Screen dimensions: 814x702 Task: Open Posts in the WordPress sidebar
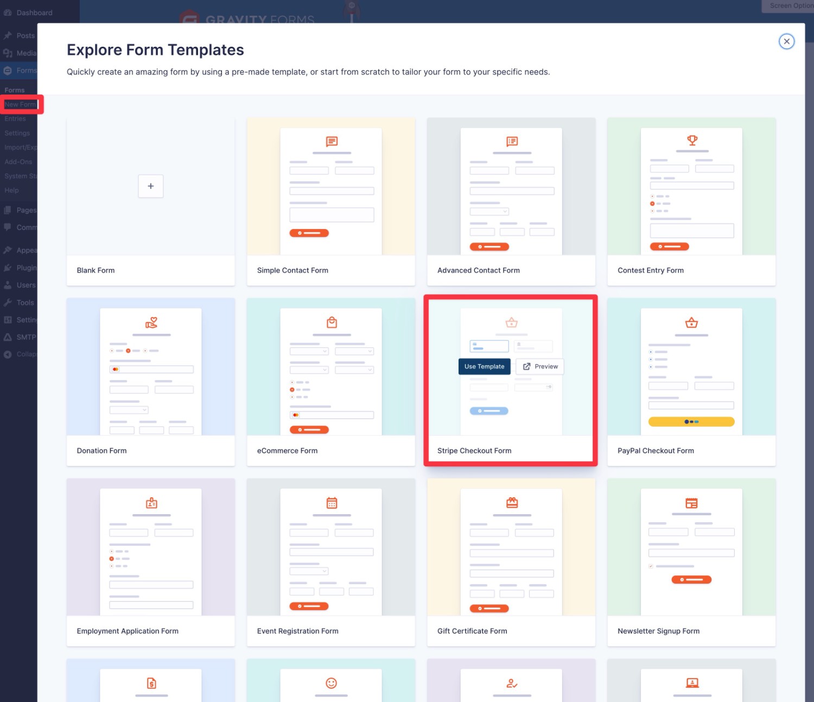pyautogui.click(x=19, y=35)
